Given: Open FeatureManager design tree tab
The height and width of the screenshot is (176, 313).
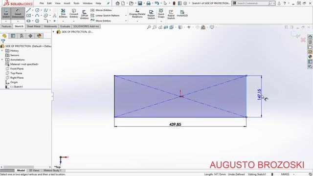Looking at the screenshot, I should pos(4,36).
